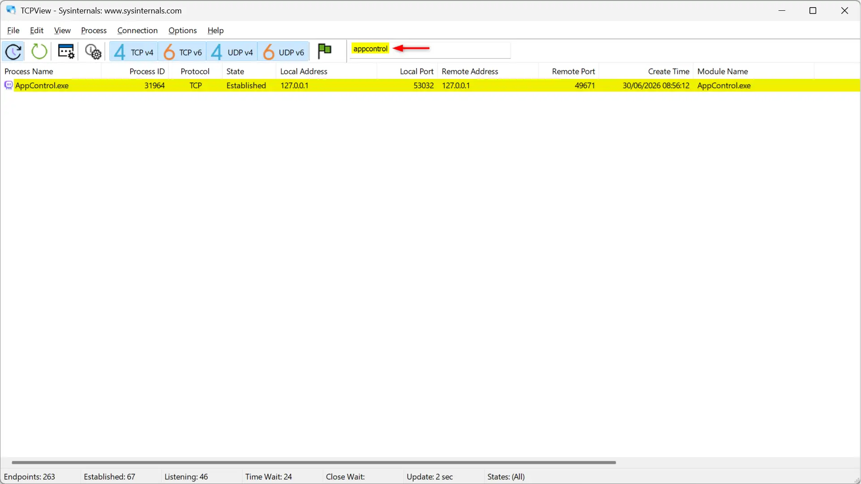This screenshot has width=861, height=484.
Task: Click Established: 67 in status bar
Action: 109,477
